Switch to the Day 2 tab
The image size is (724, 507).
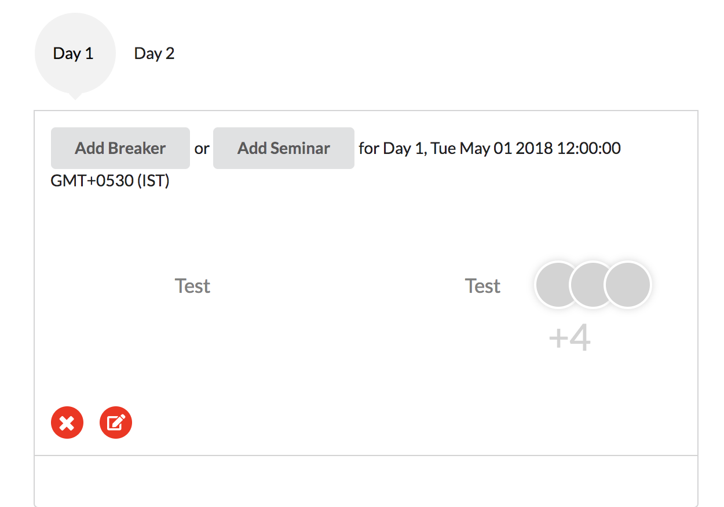tap(153, 53)
